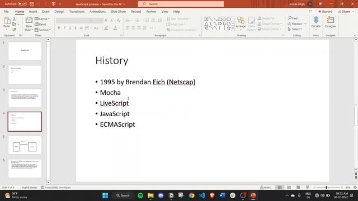Click the Reset slide button
Image resolution: width=358 pixels, height=201 pixels.
tap(40, 24)
